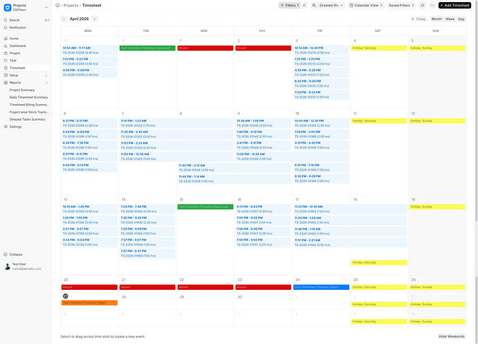Open the red Absent event on April 20
Image resolution: width=478 pixels, height=344 pixels.
pyautogui.click(x=89, y=287)
